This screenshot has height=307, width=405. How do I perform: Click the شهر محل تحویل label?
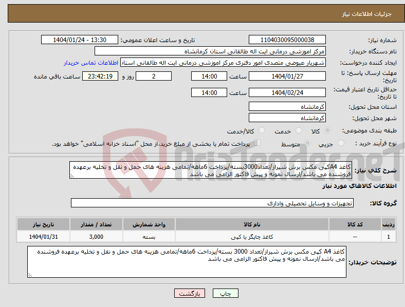[x=375, y=118]
